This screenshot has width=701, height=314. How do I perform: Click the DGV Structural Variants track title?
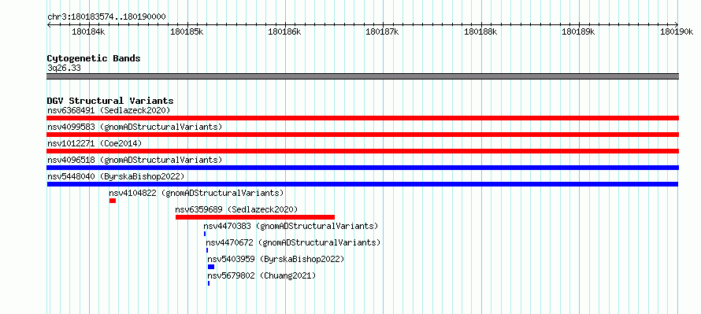tap(110, 101)
